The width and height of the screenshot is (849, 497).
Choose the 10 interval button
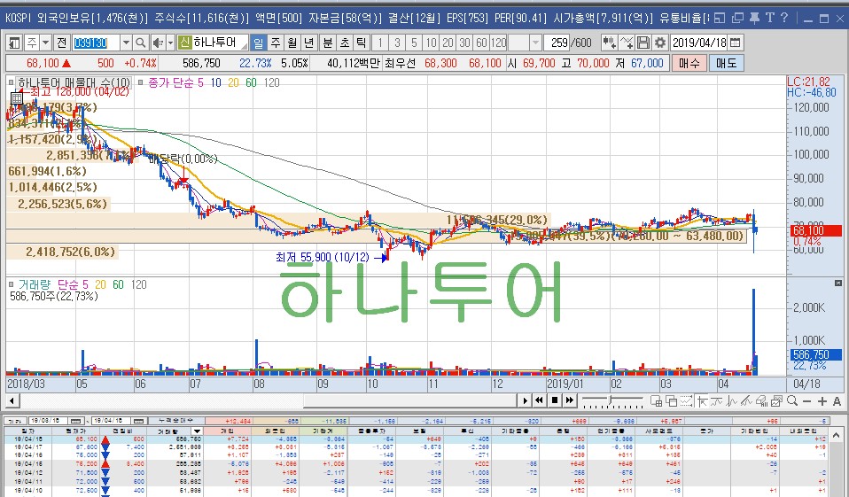[x=431, y=43]
